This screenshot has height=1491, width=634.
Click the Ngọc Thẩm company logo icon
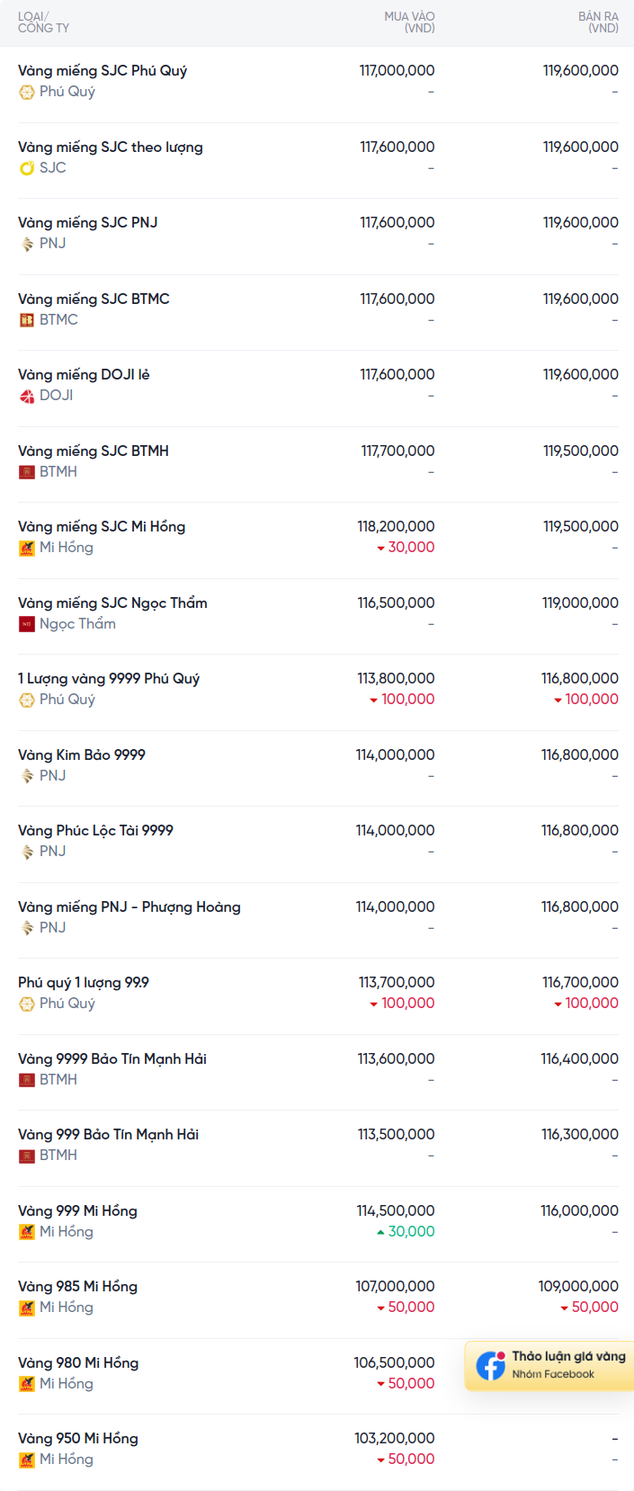pyautogui.click(x=27, y=623)
